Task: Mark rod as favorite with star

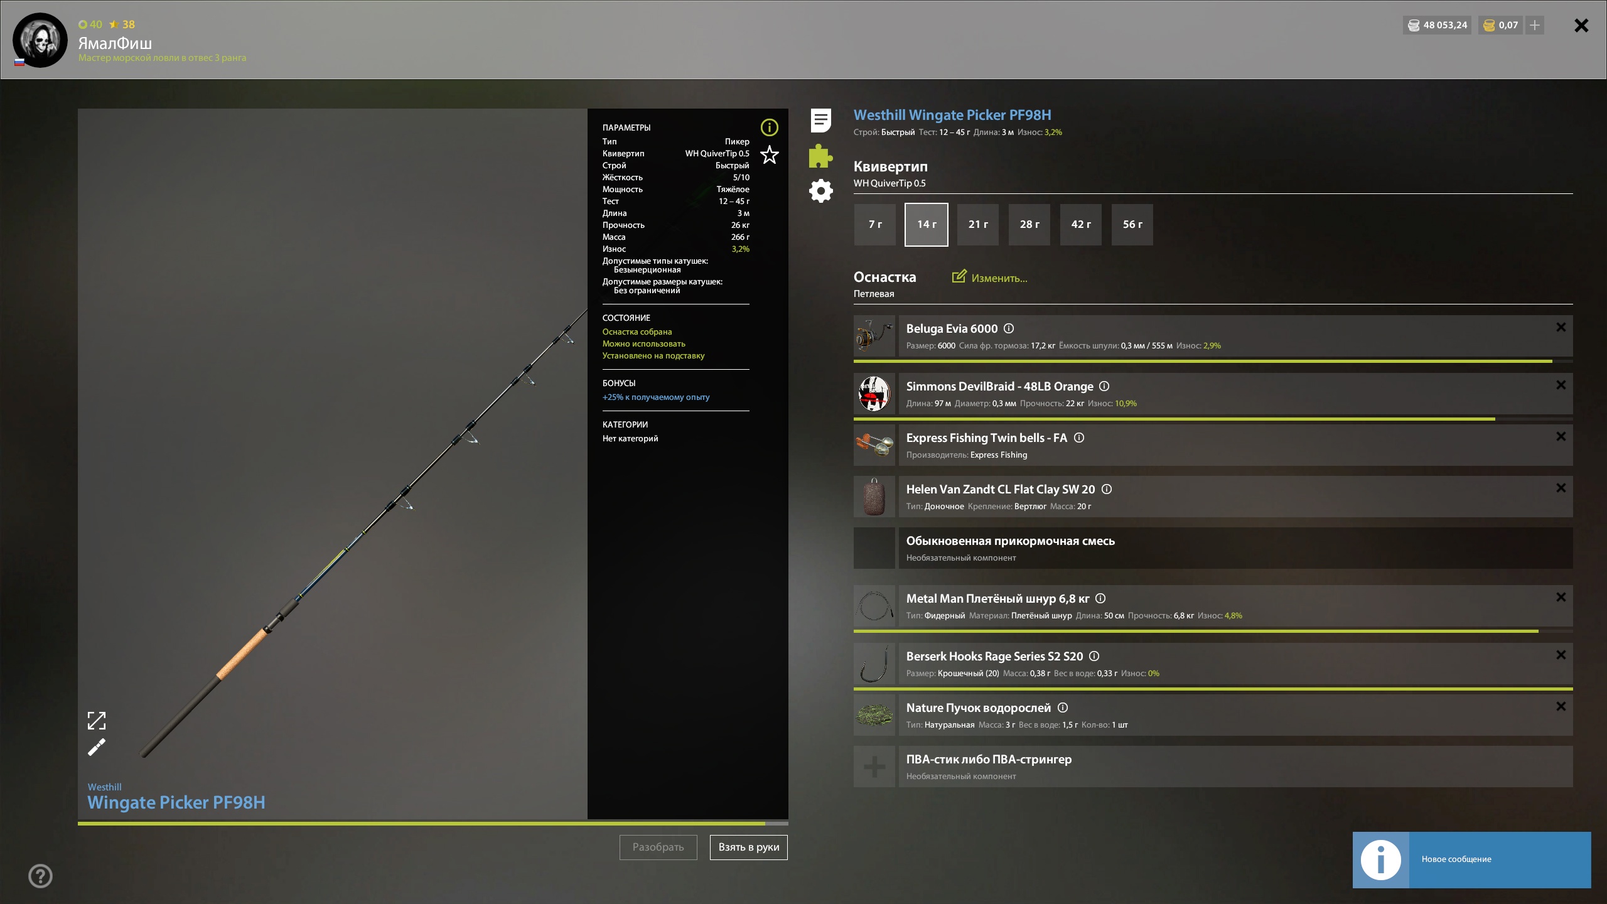Action: pos(769,154)
